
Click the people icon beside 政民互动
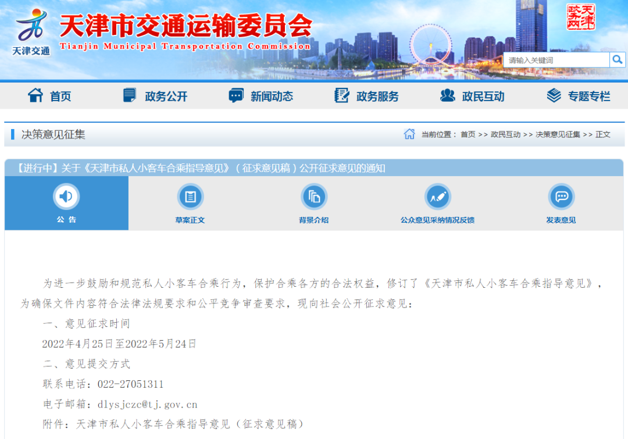447,95
